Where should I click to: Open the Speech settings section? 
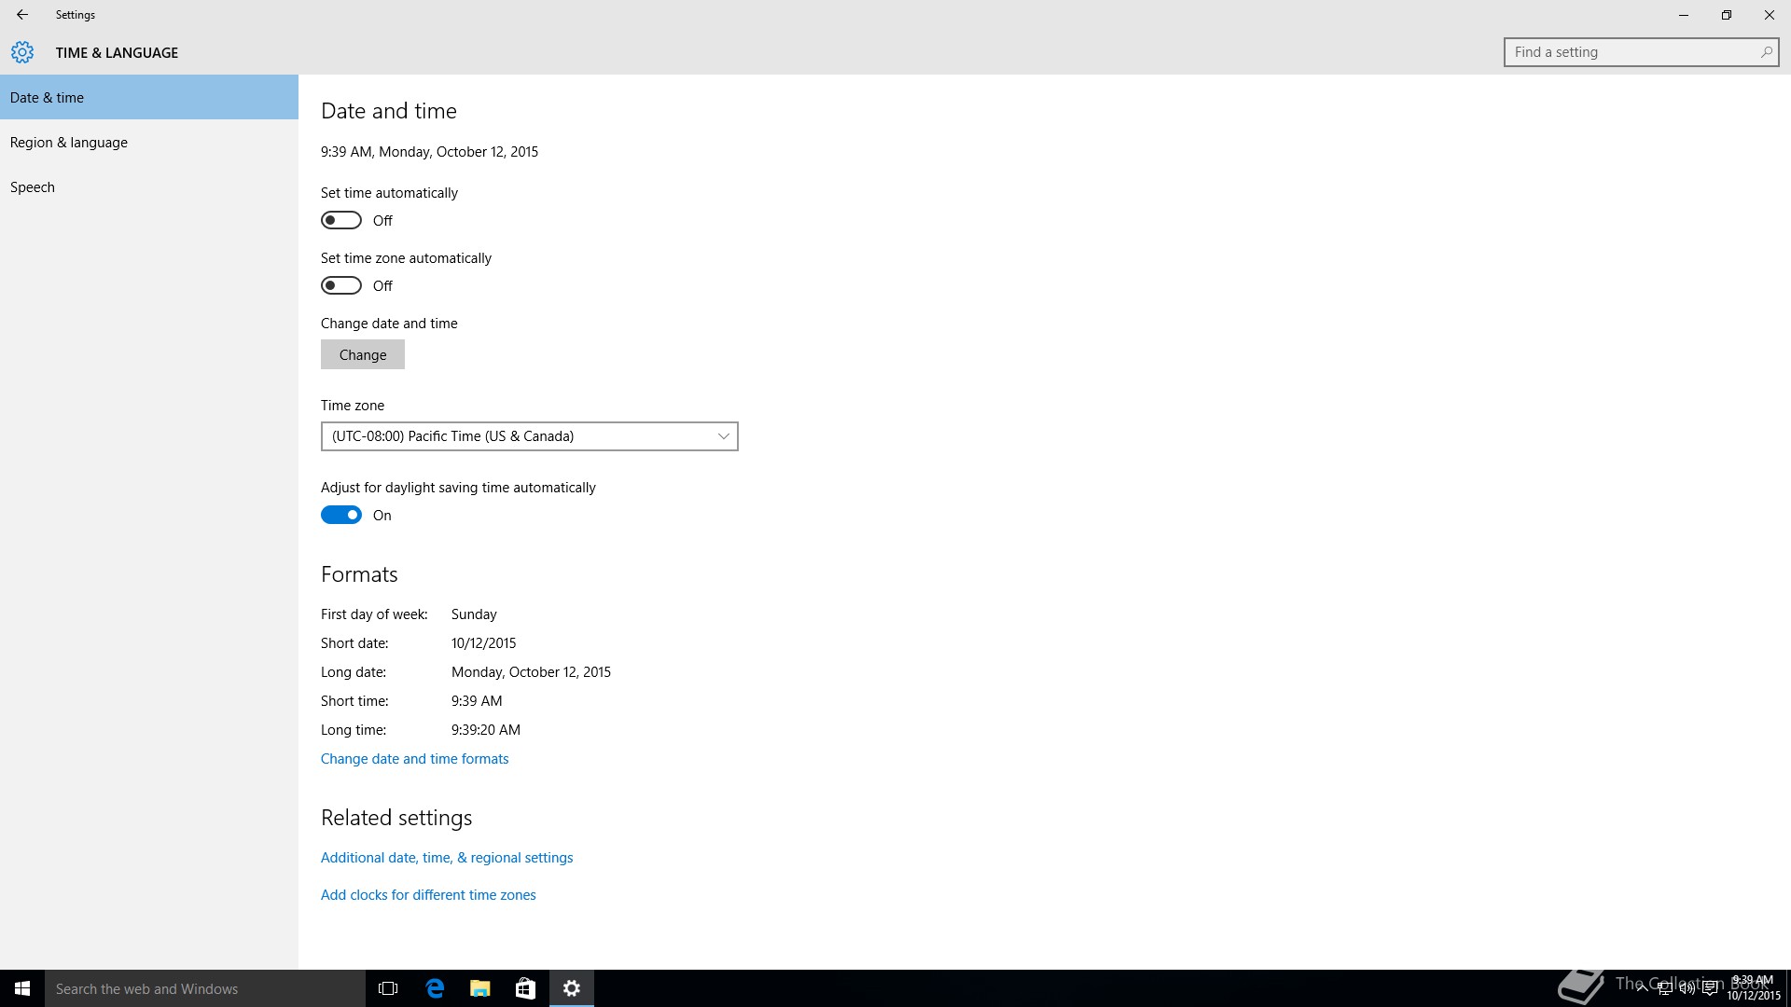33,187
